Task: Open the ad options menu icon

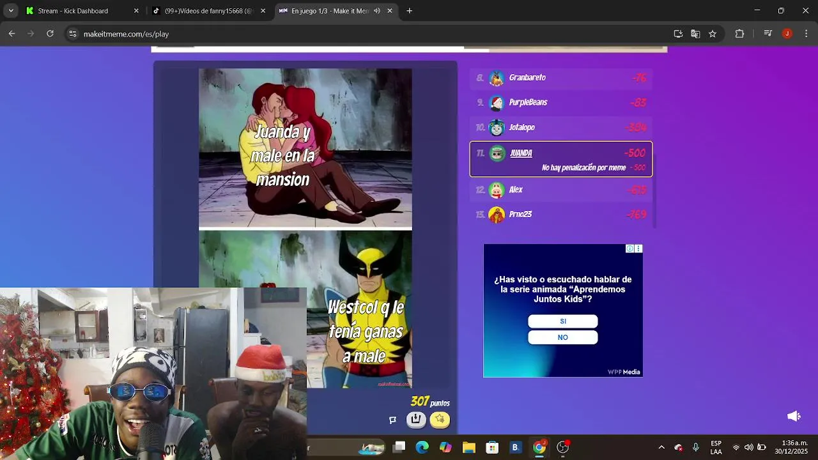Action: tap(638, 249)
